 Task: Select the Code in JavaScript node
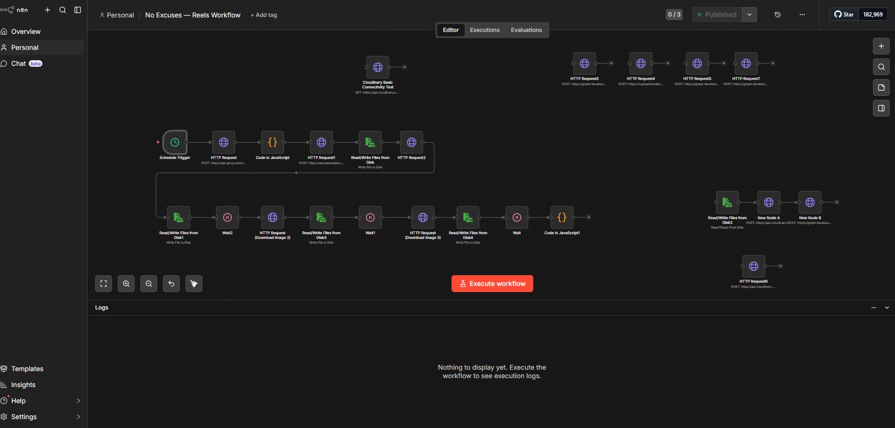272,142
